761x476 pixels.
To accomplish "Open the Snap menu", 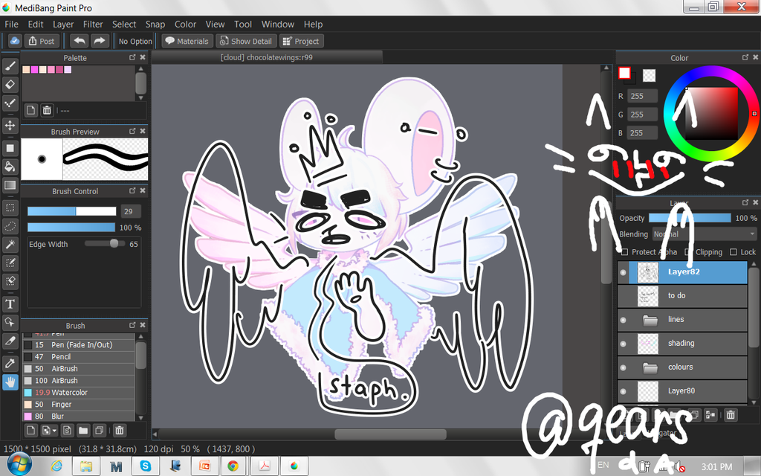I will (x=155, y=25).
